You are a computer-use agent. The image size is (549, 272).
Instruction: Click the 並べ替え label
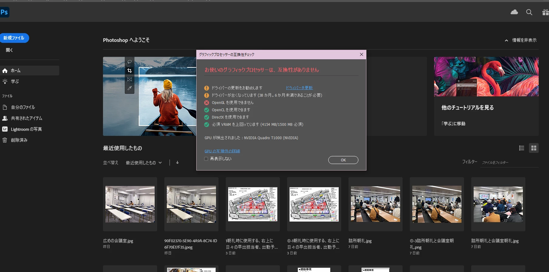[x=111, y=163]
